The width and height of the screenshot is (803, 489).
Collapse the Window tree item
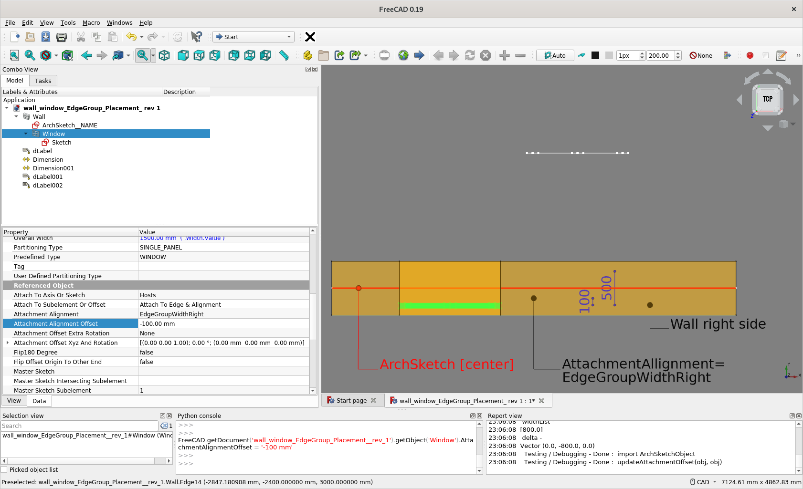click(26, 134)
